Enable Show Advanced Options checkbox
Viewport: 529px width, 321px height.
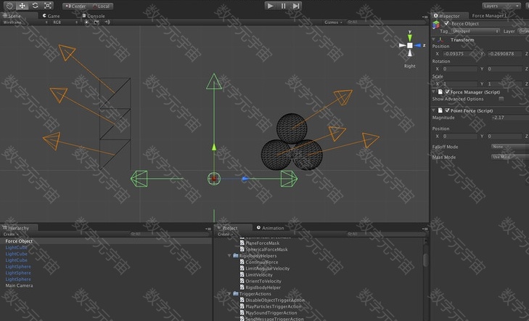click(x=501, y=99)
